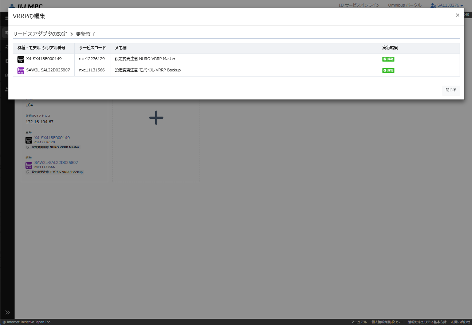Open the マニュアル footer link

pos(359,322)
